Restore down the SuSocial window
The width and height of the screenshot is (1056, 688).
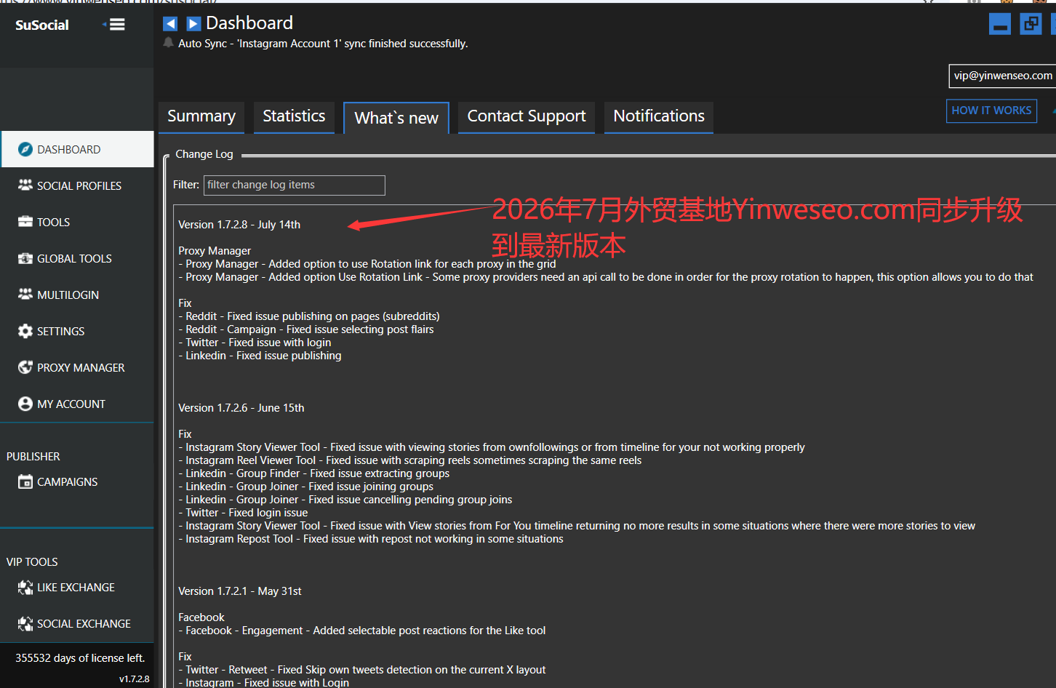[1031, 24]
